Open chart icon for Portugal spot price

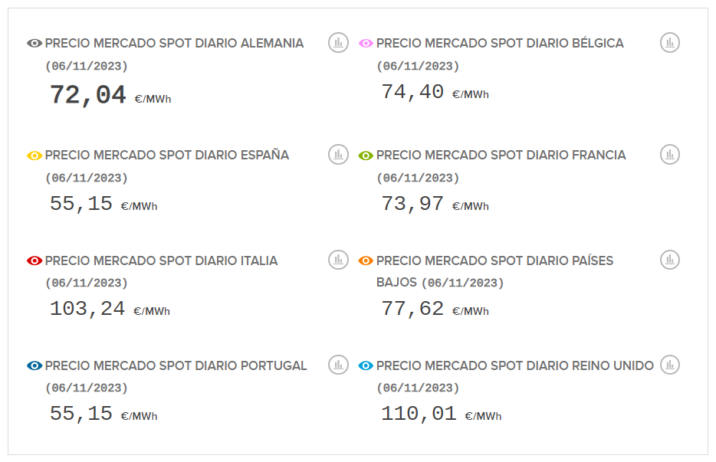(x=338, y=365)
